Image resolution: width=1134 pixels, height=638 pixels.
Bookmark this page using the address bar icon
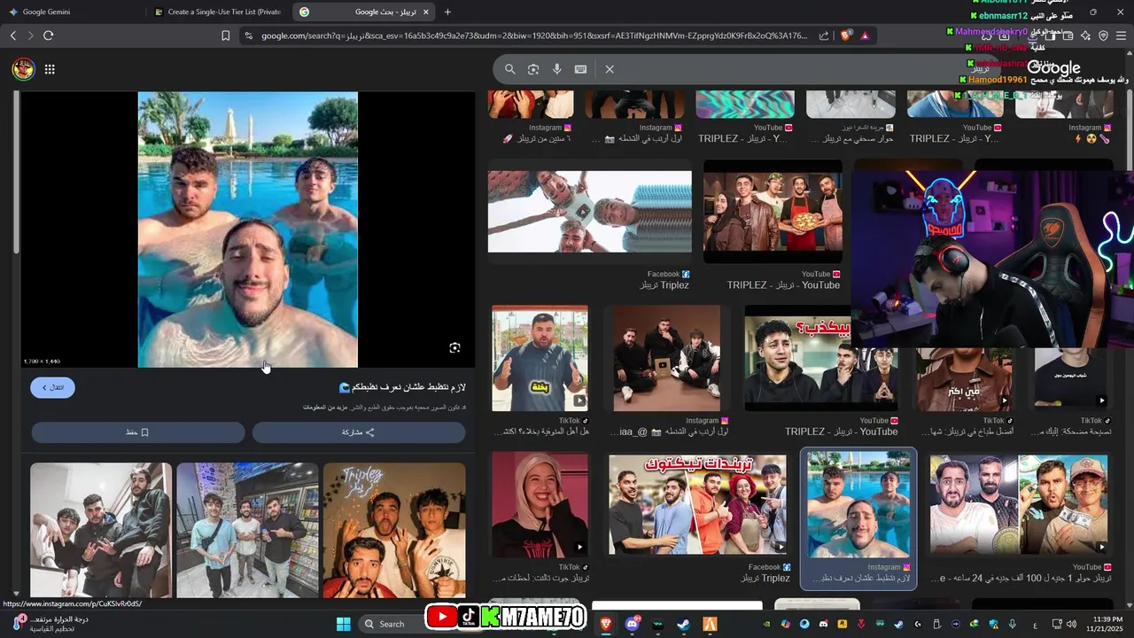pos(225,35)
